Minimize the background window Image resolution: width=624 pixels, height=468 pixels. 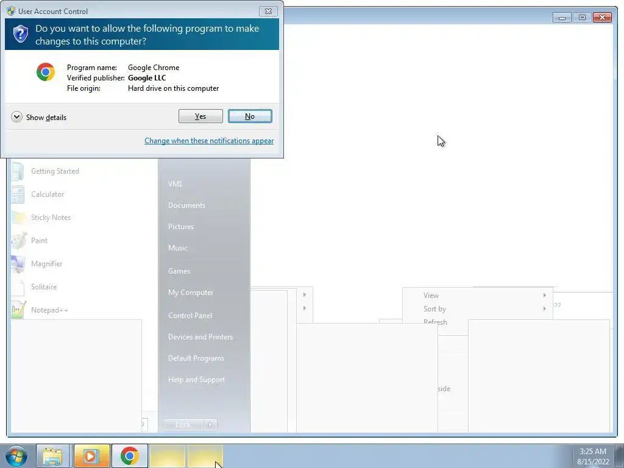[x=562, y=18]
